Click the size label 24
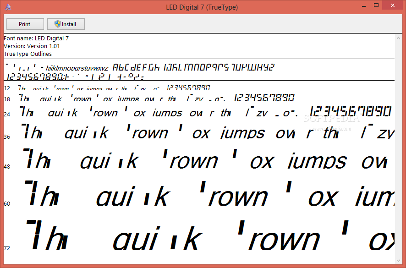This screenshot has height=268, width=406. pos(7,114)
